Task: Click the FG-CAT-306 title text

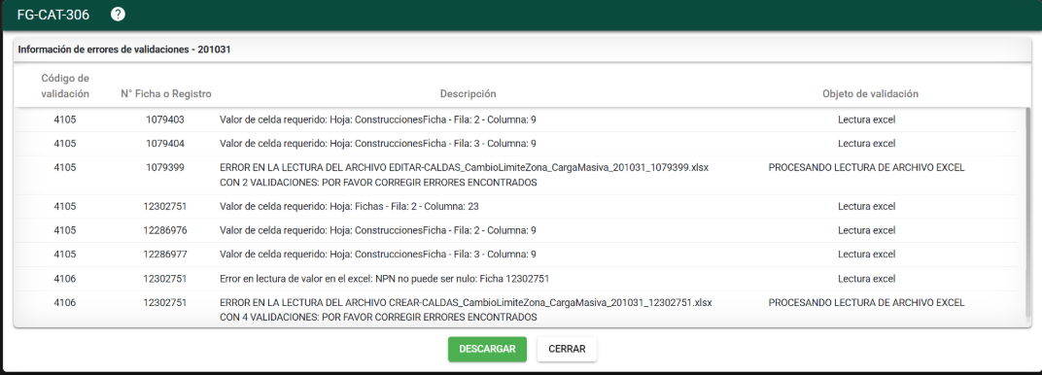Action: tap(53, 15)
